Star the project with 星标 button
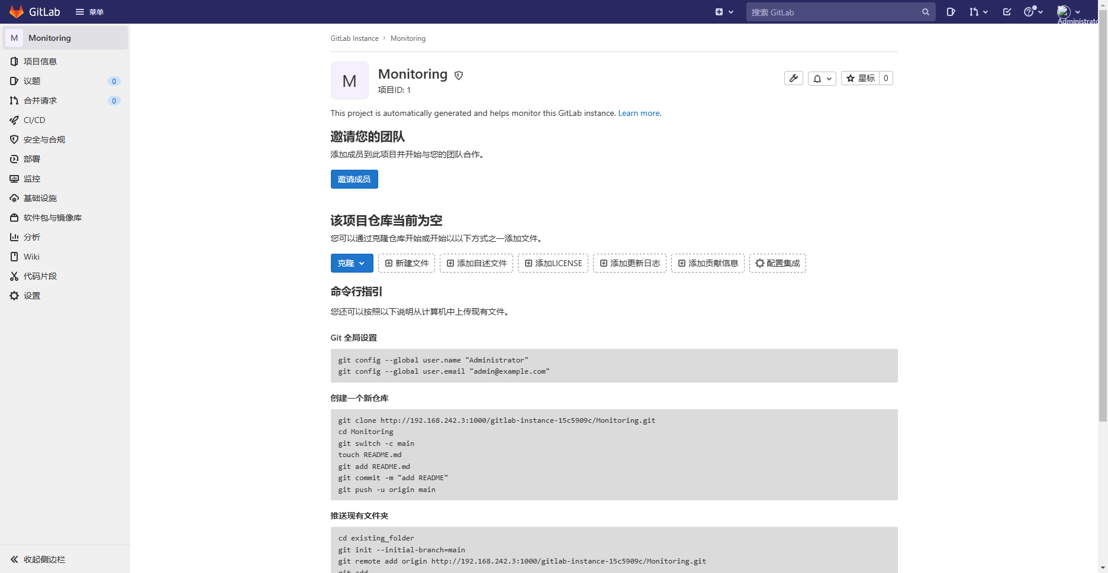 [x=860, y=78]
